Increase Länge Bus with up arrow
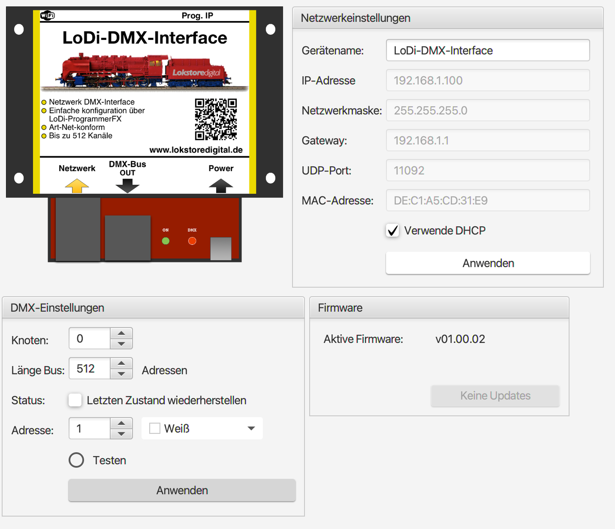 (x=121, y=363)
